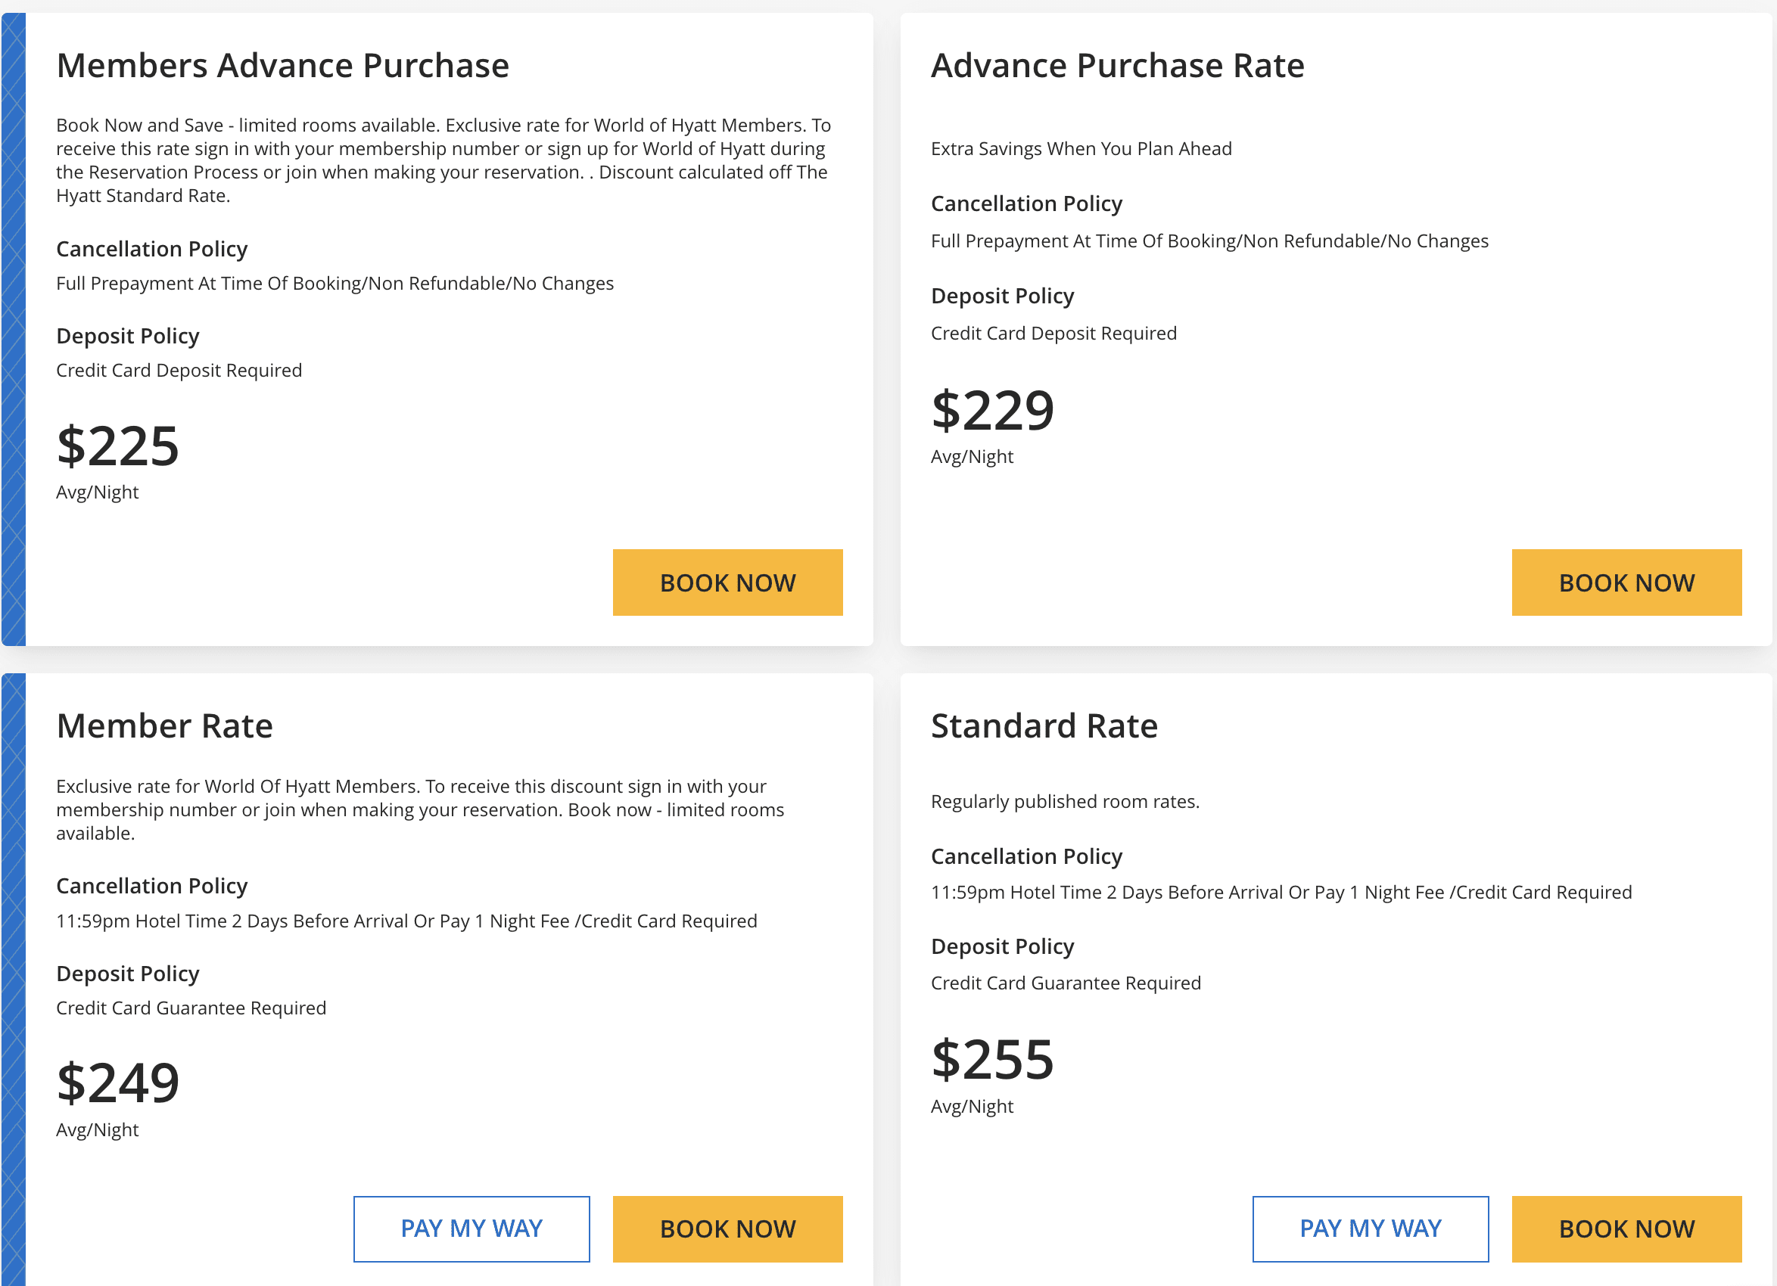Select the $229 price amount
The width and height of the screenshot is (1777, 1286).
coord(993,411)
